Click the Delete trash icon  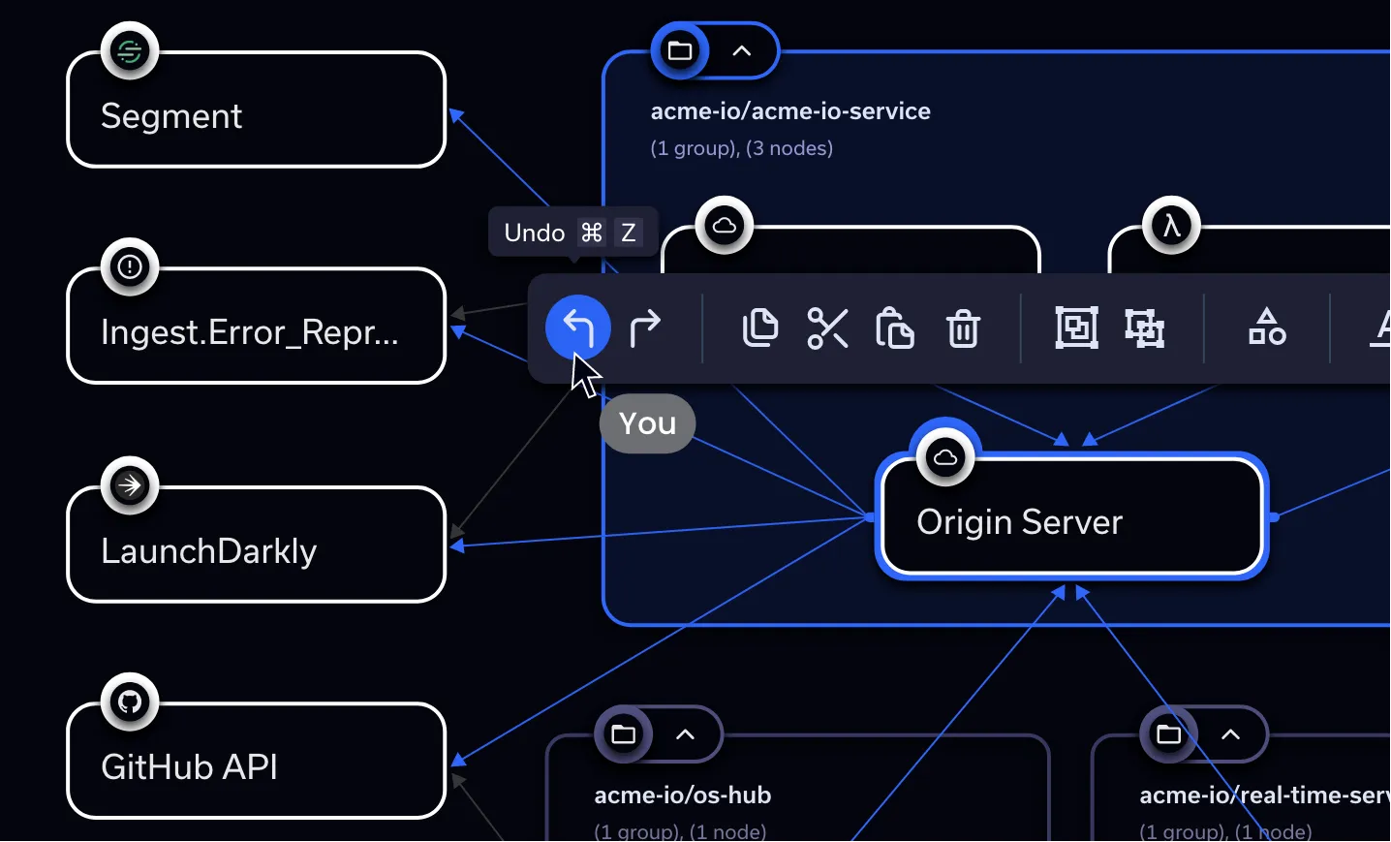(963, 327)
